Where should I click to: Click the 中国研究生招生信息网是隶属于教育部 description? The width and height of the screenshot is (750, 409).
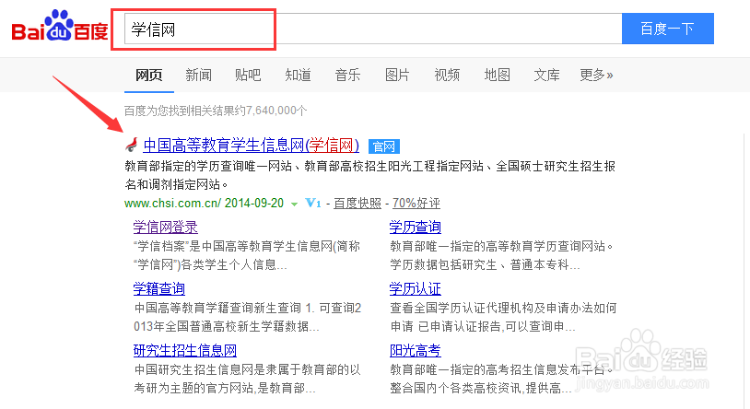247,379
